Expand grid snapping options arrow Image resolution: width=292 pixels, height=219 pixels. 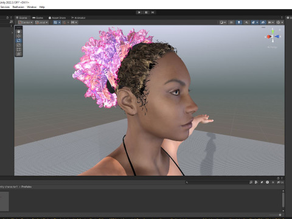pyautogui.click(x=68, y=23)
